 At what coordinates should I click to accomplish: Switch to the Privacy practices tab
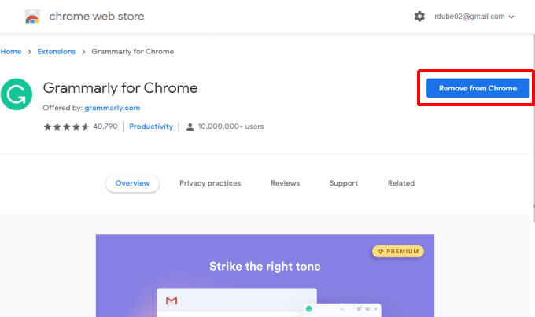[210, 183]
